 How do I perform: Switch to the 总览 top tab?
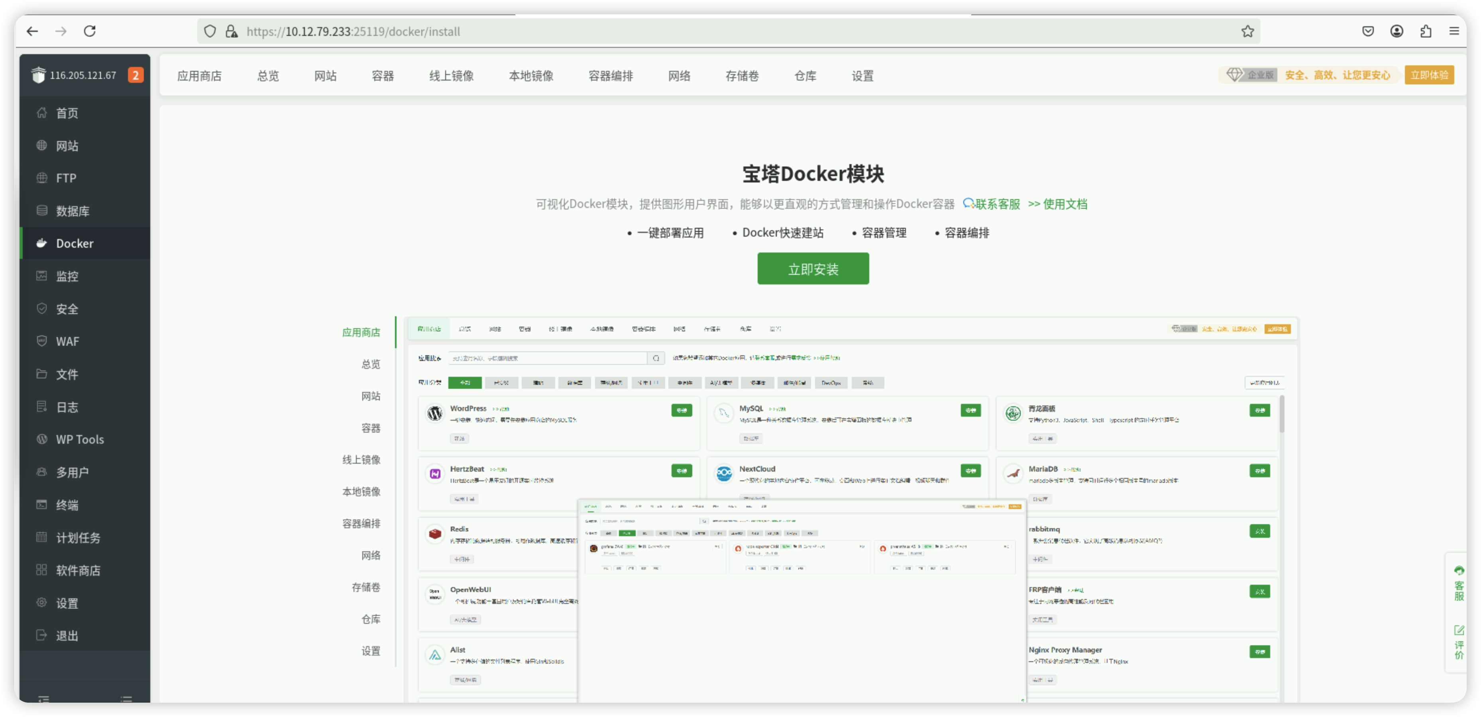268,76
